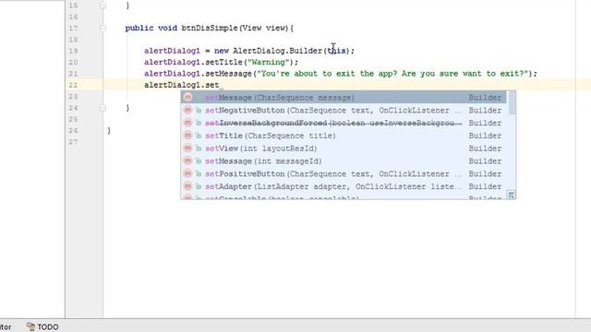Place cursor on AlertDialog.Builder constructor
This screenshot has height=332, width=591.
tap(277, 51)
